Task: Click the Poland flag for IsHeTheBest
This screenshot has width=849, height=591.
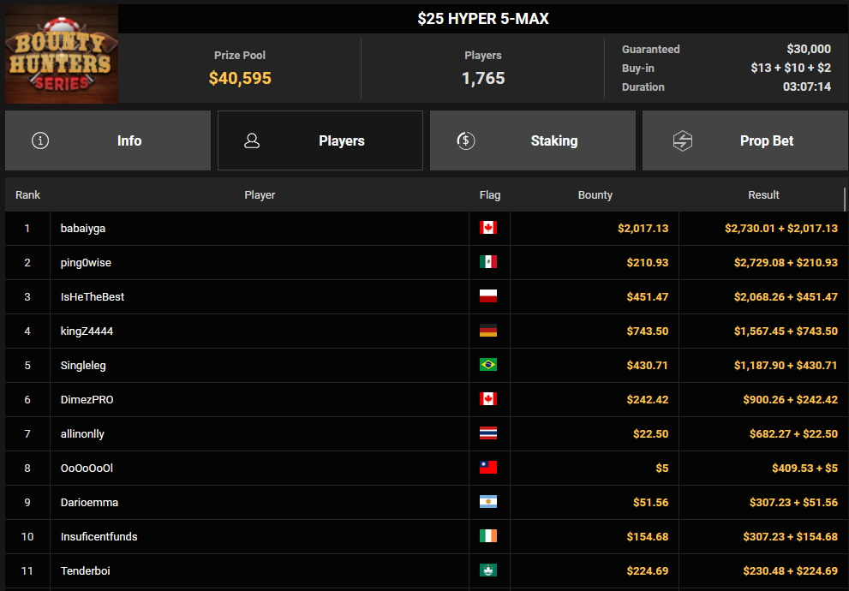Action: (487, 296)
